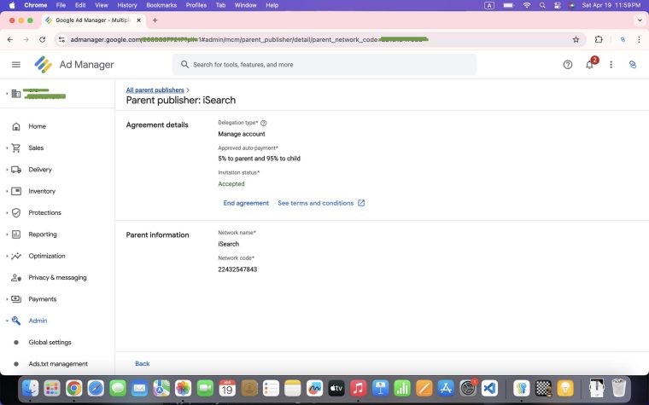Click the Reporting chart icon
649x405 pixels.
(x=16, y=234)
